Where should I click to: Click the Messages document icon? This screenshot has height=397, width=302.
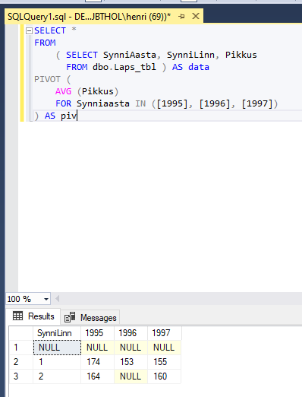[70, 317]
